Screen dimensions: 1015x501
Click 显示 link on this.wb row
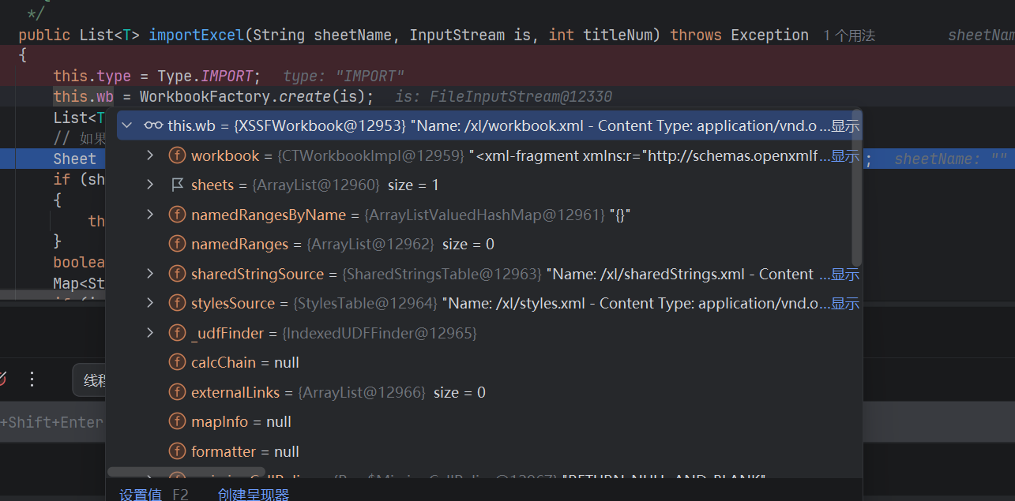tap(845, 126)
